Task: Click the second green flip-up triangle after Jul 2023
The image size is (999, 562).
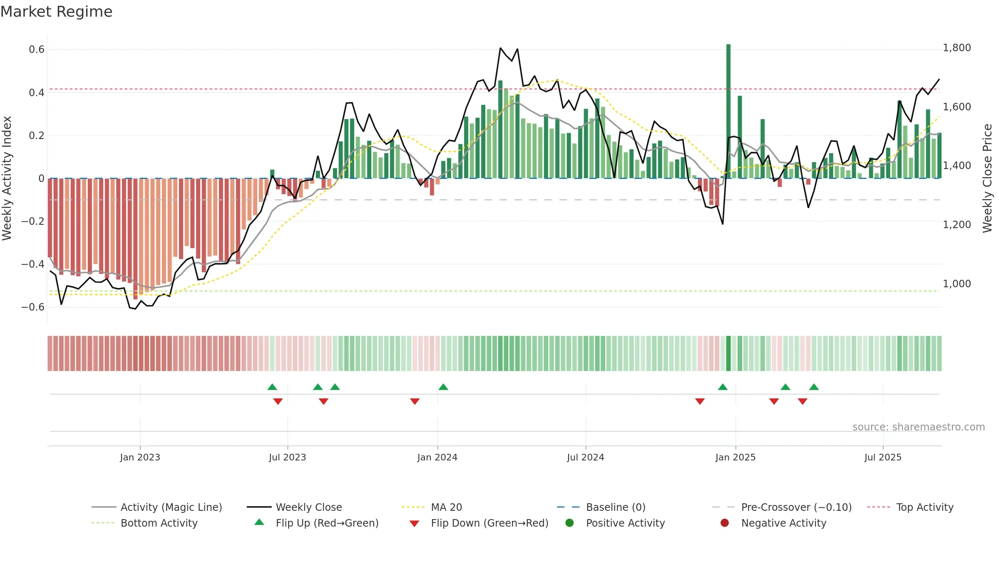Action: pyautogui.click(x=318, y=387)
